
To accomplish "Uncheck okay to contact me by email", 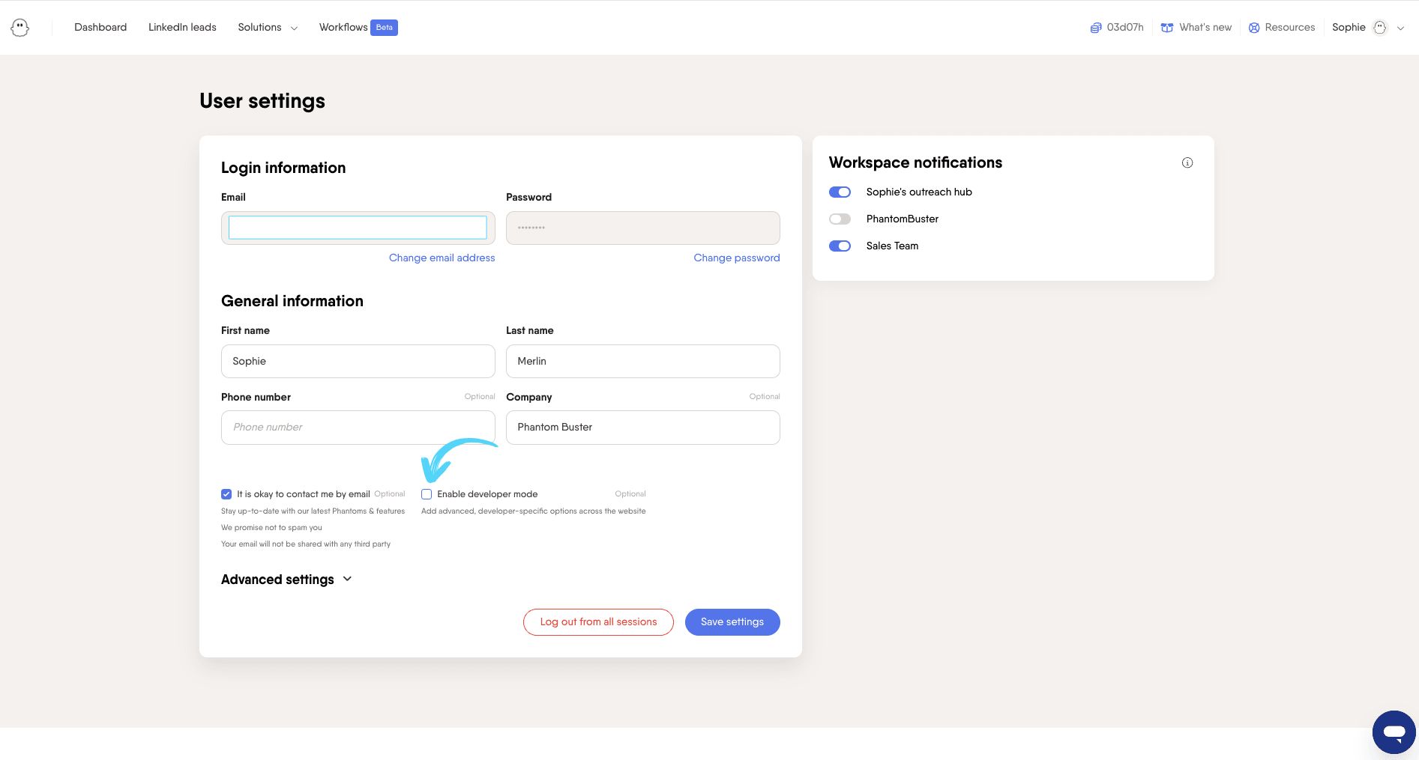I will (x=226, y=494).
